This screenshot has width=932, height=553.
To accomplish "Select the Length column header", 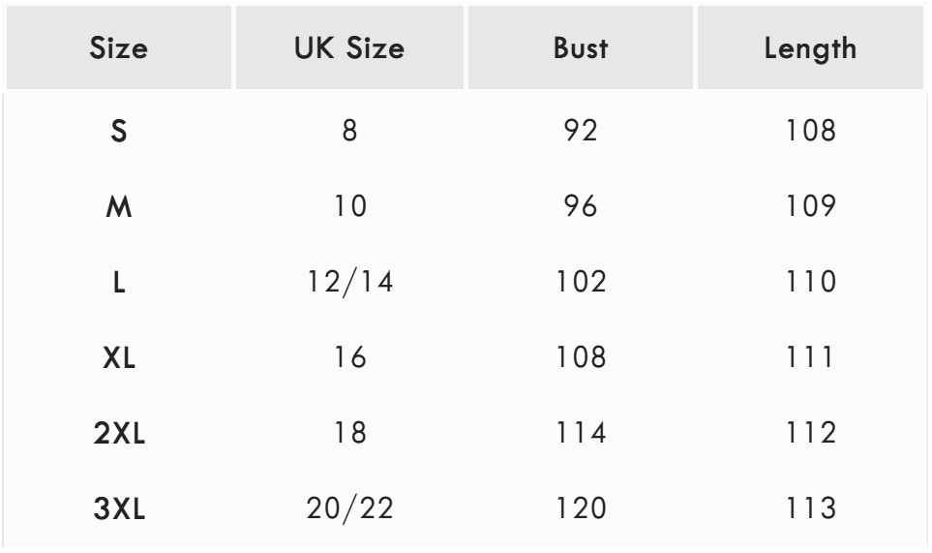I will coord(810,49).
